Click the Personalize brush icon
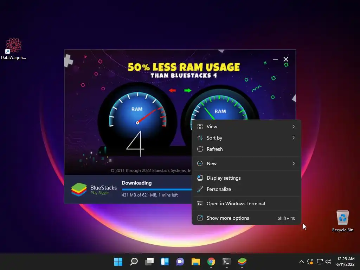 click(x=200, y=189)
